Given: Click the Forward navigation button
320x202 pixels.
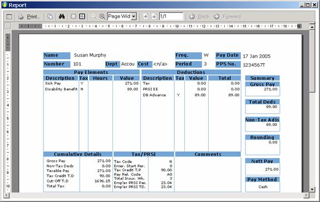Looking at the screenshot, I should pyautogui.click(x=227, y=17).
